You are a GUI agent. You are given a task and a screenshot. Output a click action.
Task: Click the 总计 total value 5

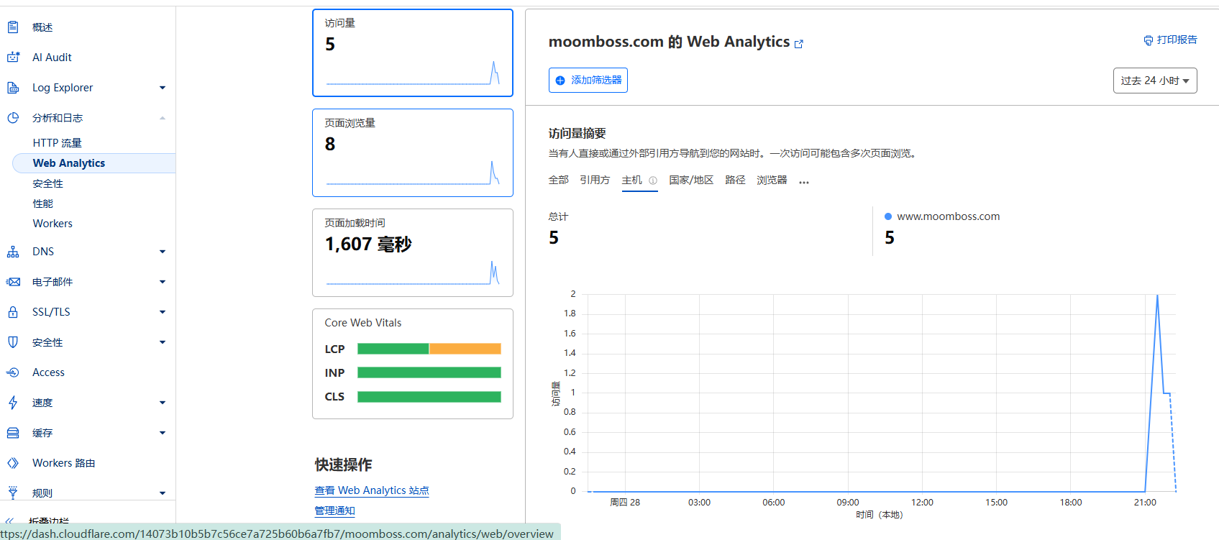pyautogui.click(x=554, y=238)
